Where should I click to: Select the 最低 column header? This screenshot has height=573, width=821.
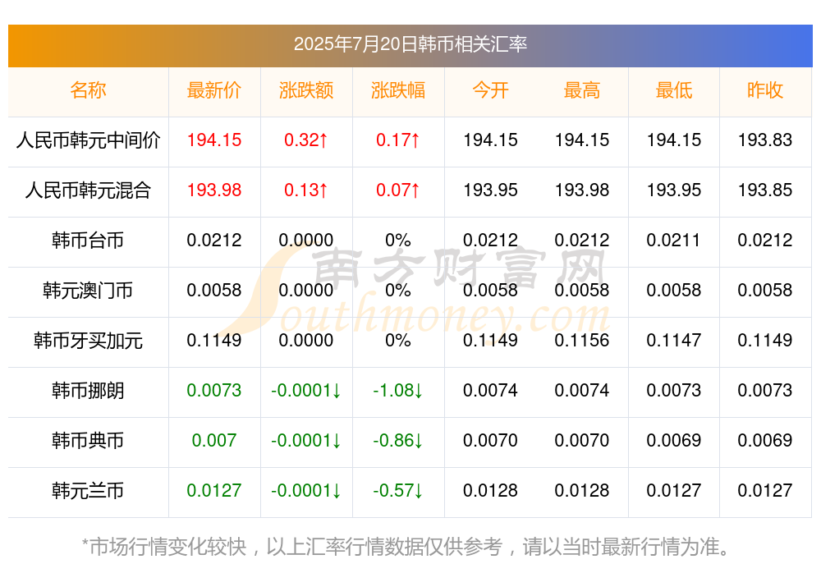pos(674,90)
